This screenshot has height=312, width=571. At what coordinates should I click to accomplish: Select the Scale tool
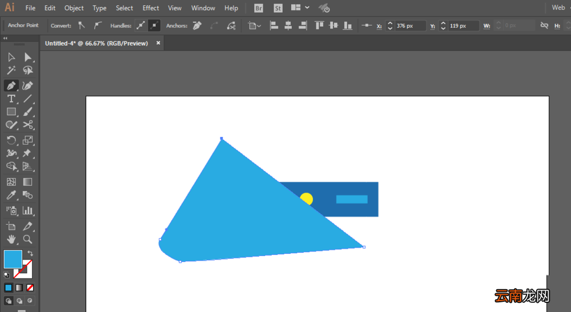click(27, 140)
